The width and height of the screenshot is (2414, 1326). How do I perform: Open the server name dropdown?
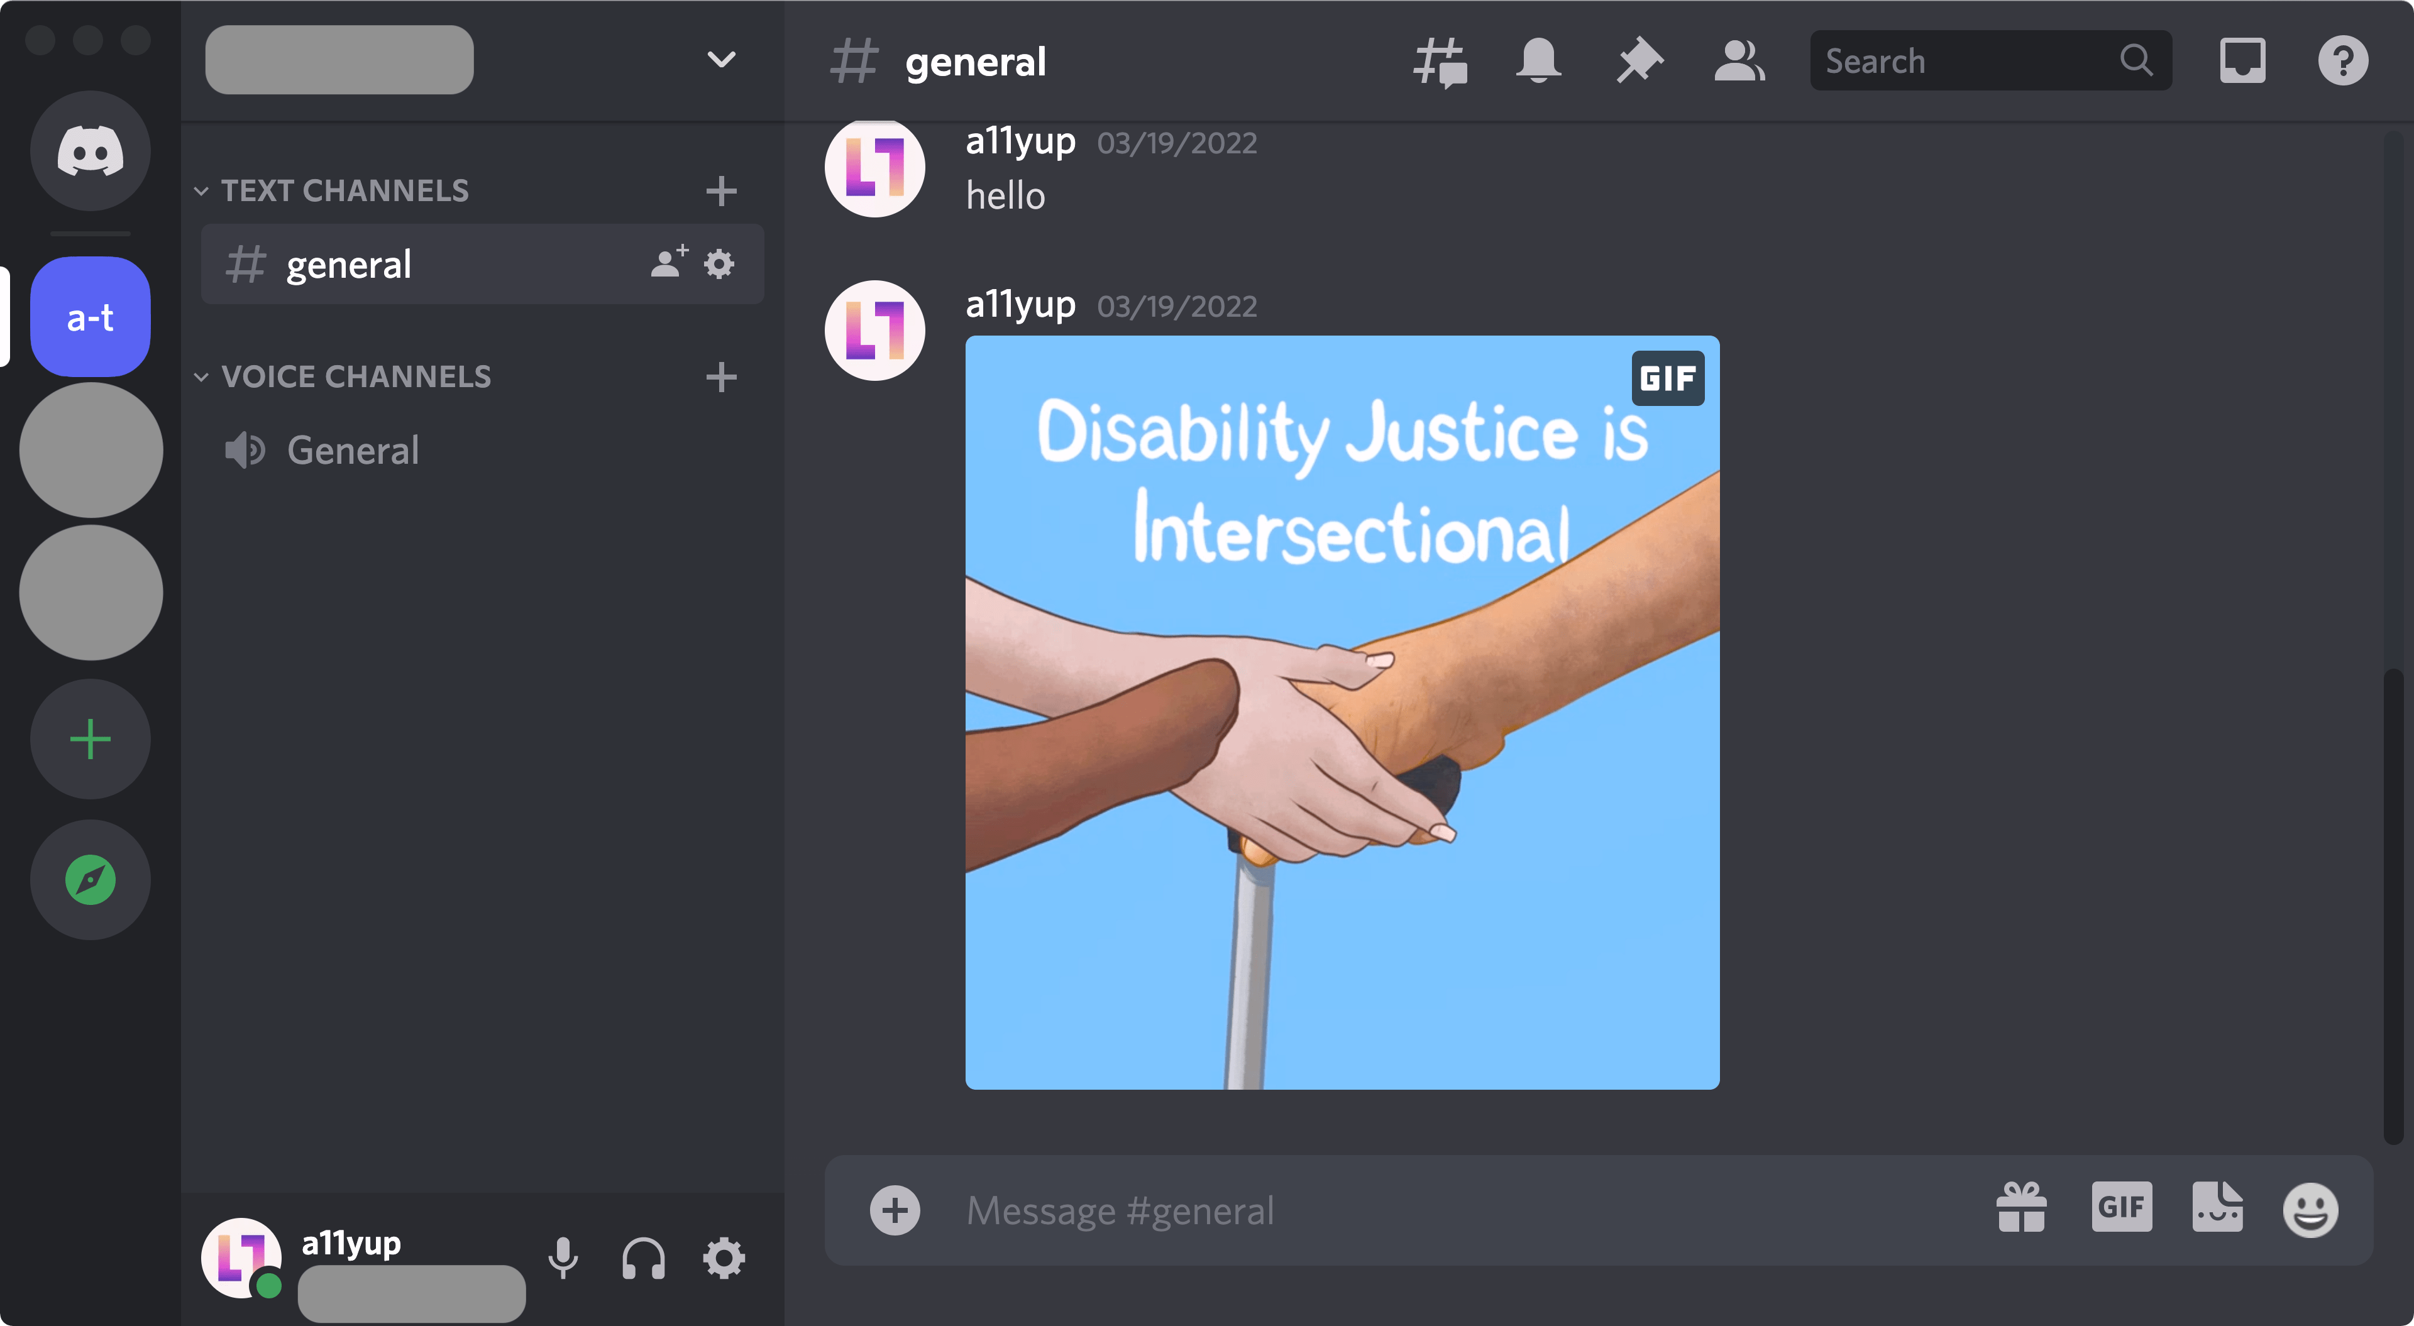point(720,59)
